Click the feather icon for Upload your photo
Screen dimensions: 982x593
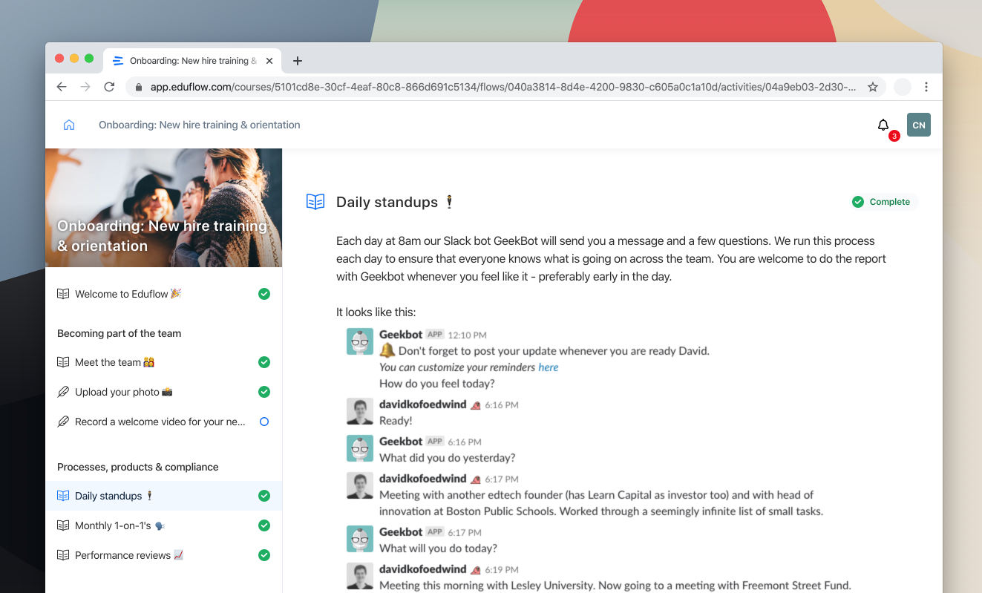63,392
